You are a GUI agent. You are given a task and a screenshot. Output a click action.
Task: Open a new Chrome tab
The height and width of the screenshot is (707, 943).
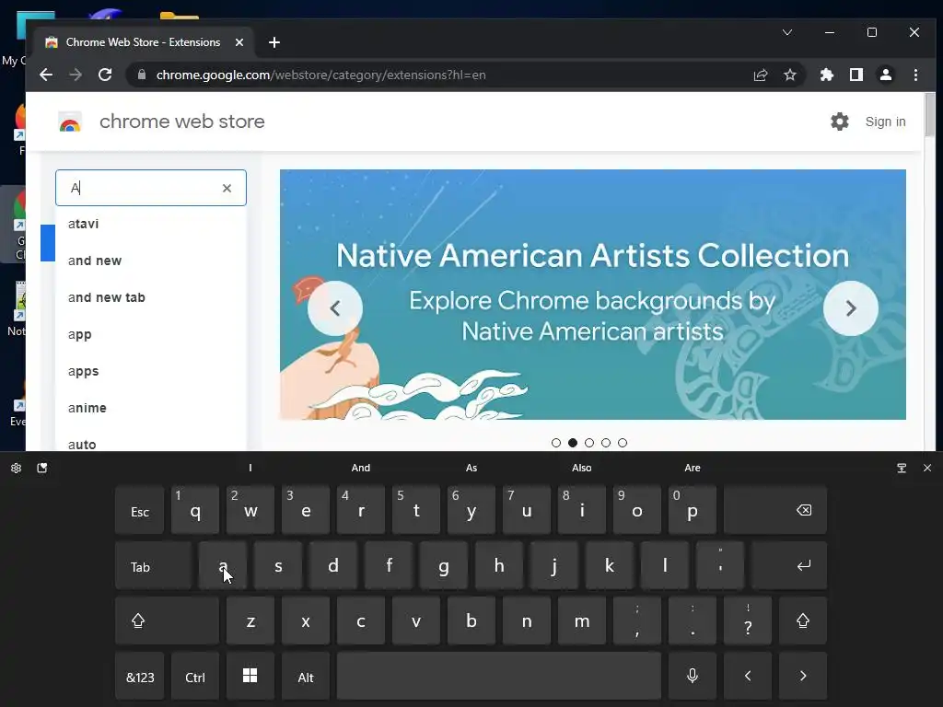point(274,42)
